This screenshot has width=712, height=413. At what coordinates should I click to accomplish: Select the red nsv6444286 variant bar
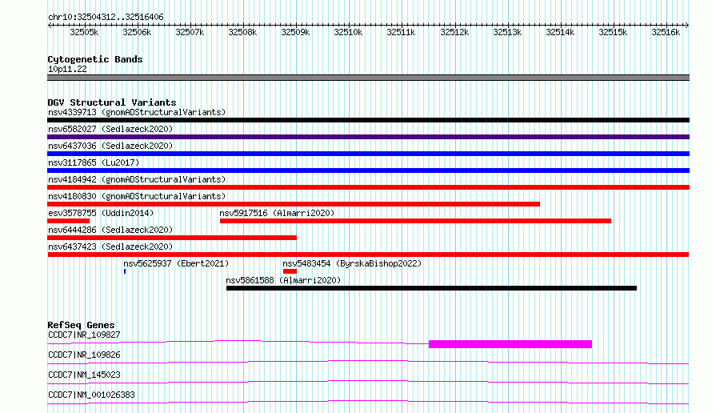coord(172,238)
